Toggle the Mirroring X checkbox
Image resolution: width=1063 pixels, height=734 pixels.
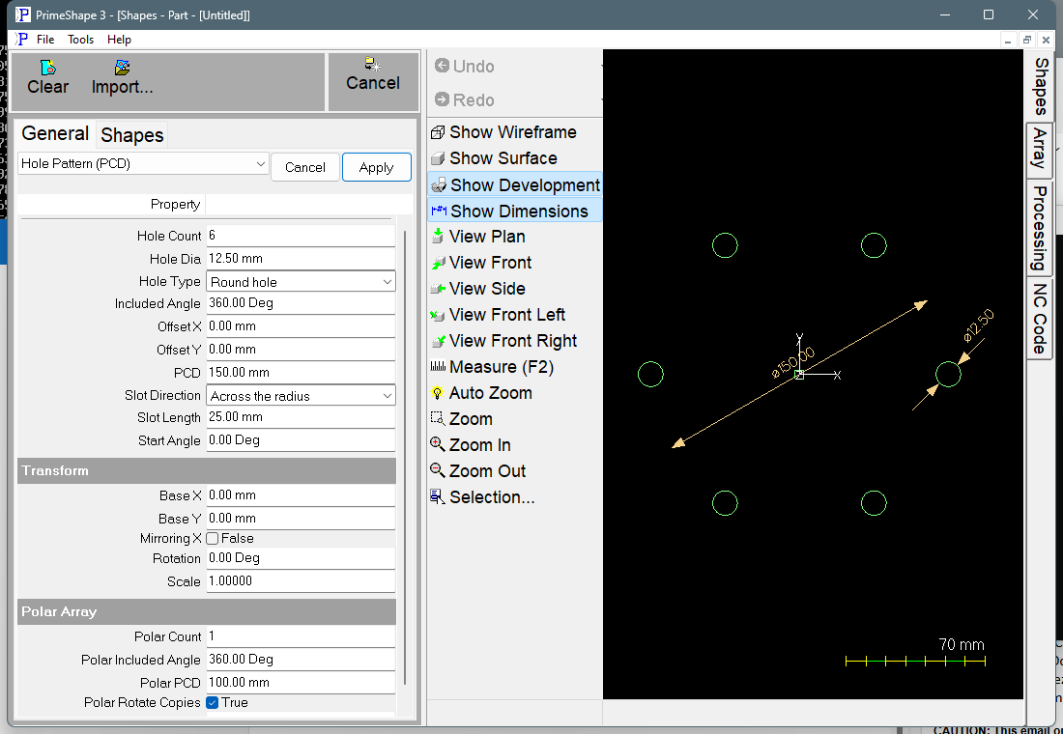point(213,539)
